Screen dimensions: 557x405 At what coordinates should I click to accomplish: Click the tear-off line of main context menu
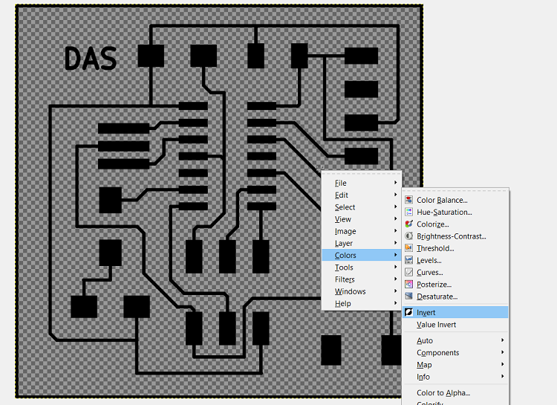361,174
